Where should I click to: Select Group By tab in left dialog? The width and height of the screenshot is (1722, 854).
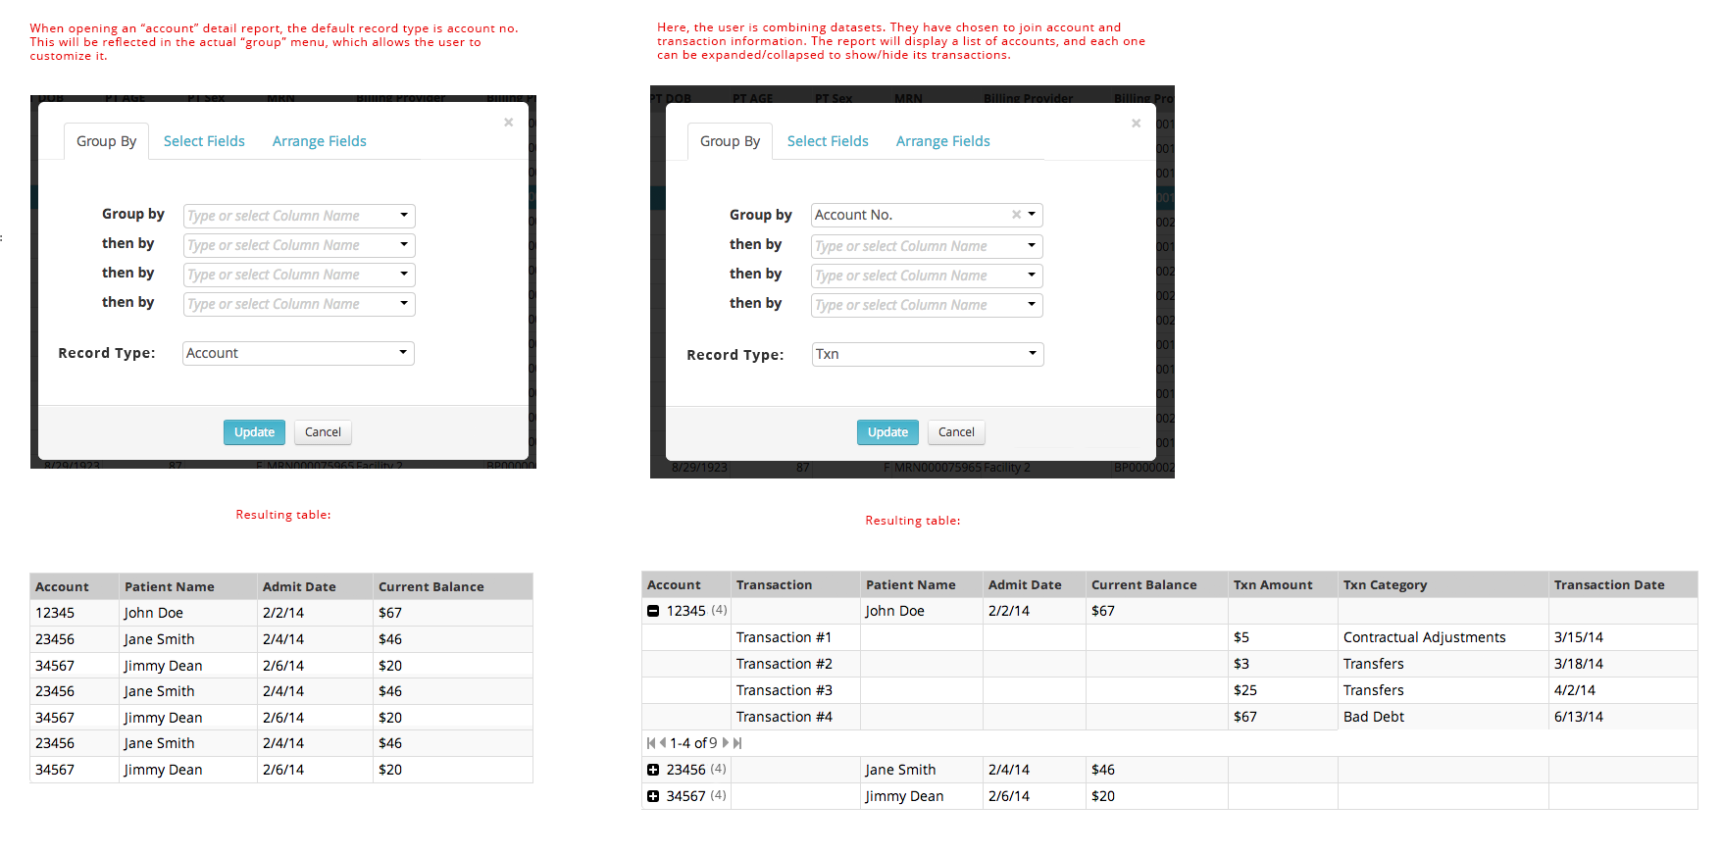pos(106,141)
